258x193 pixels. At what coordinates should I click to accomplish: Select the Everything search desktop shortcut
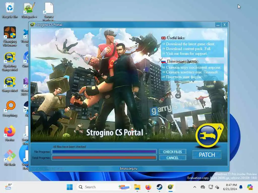(x=10, y=109)
